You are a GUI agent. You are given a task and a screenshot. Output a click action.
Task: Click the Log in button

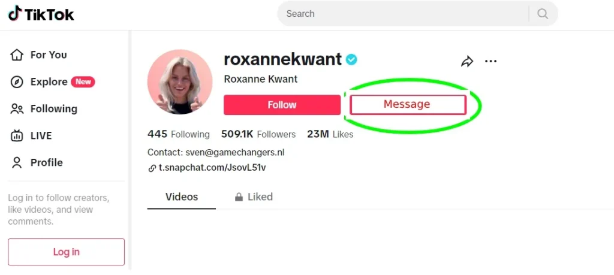pyautogui.click(x=66, y=252)
